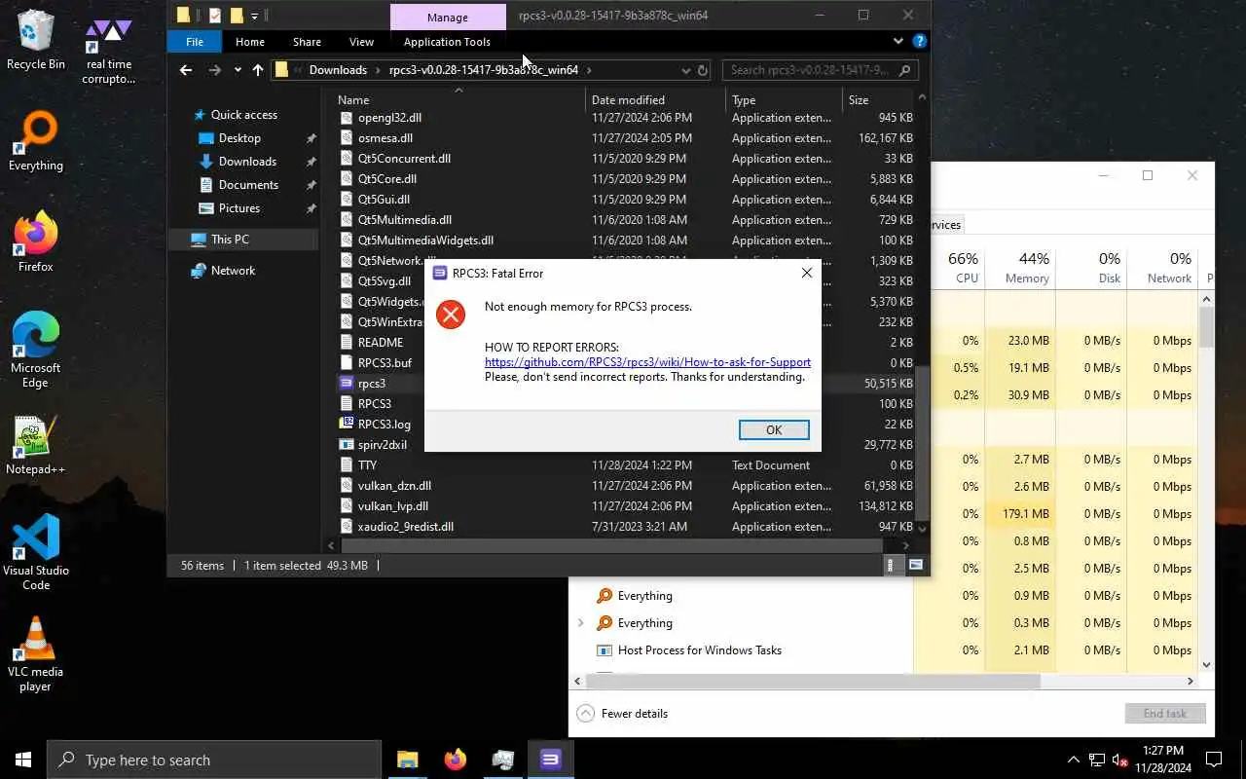
Task: Click End task in Task Manager
Action: click(x=1165, y=714)
